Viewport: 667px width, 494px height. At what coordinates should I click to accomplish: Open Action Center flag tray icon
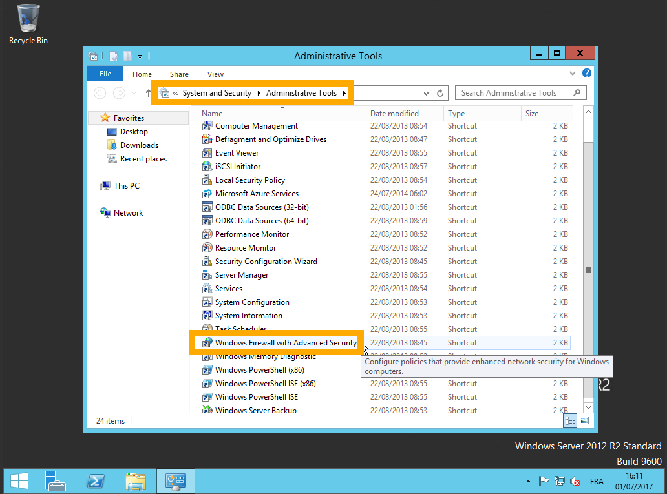click(544, 481)
